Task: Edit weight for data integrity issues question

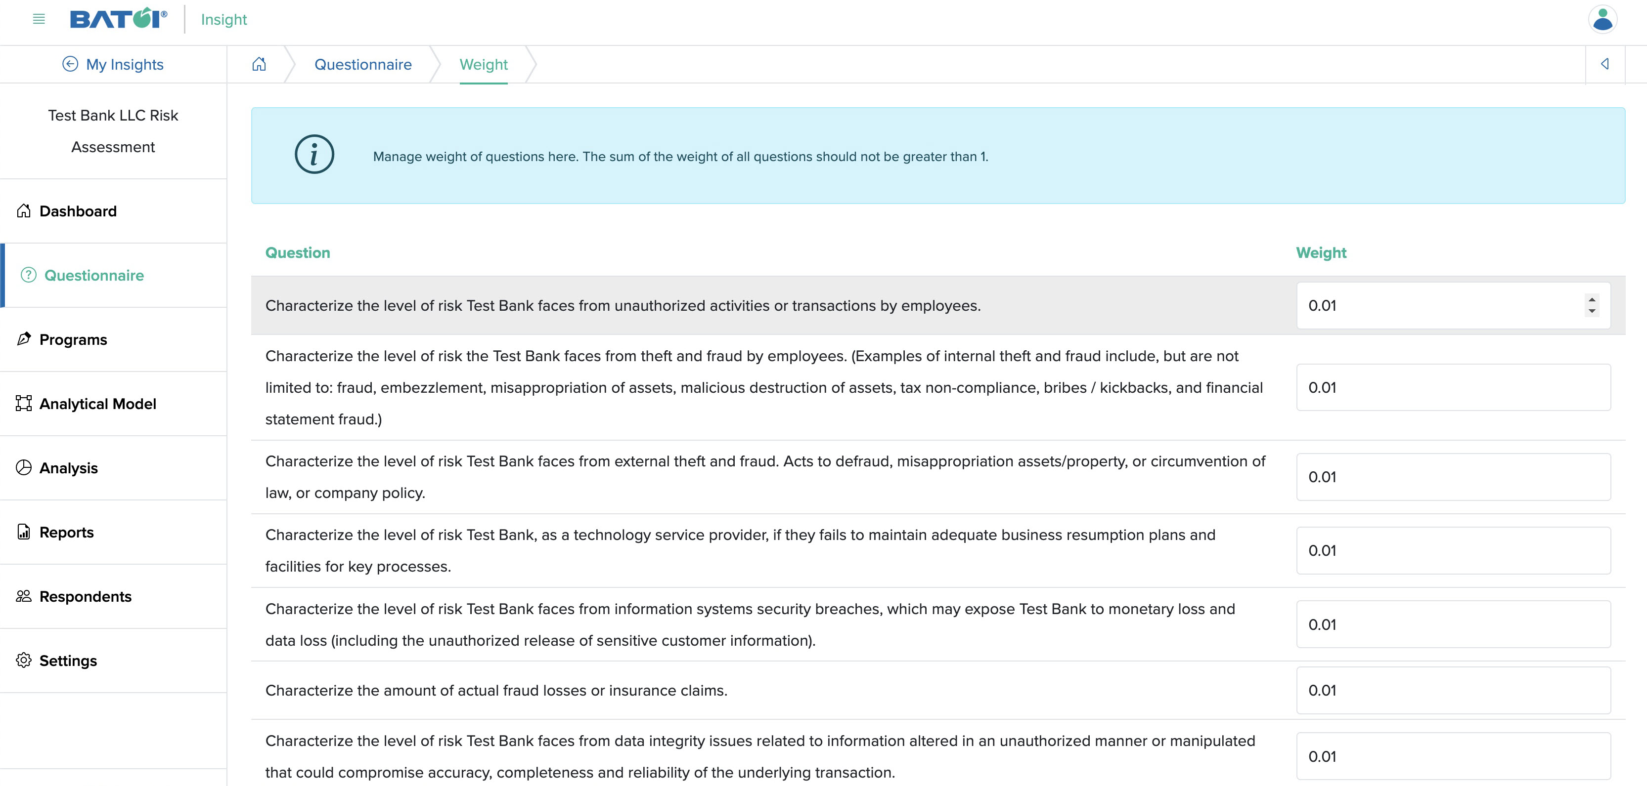Action: coord(1453,756)
